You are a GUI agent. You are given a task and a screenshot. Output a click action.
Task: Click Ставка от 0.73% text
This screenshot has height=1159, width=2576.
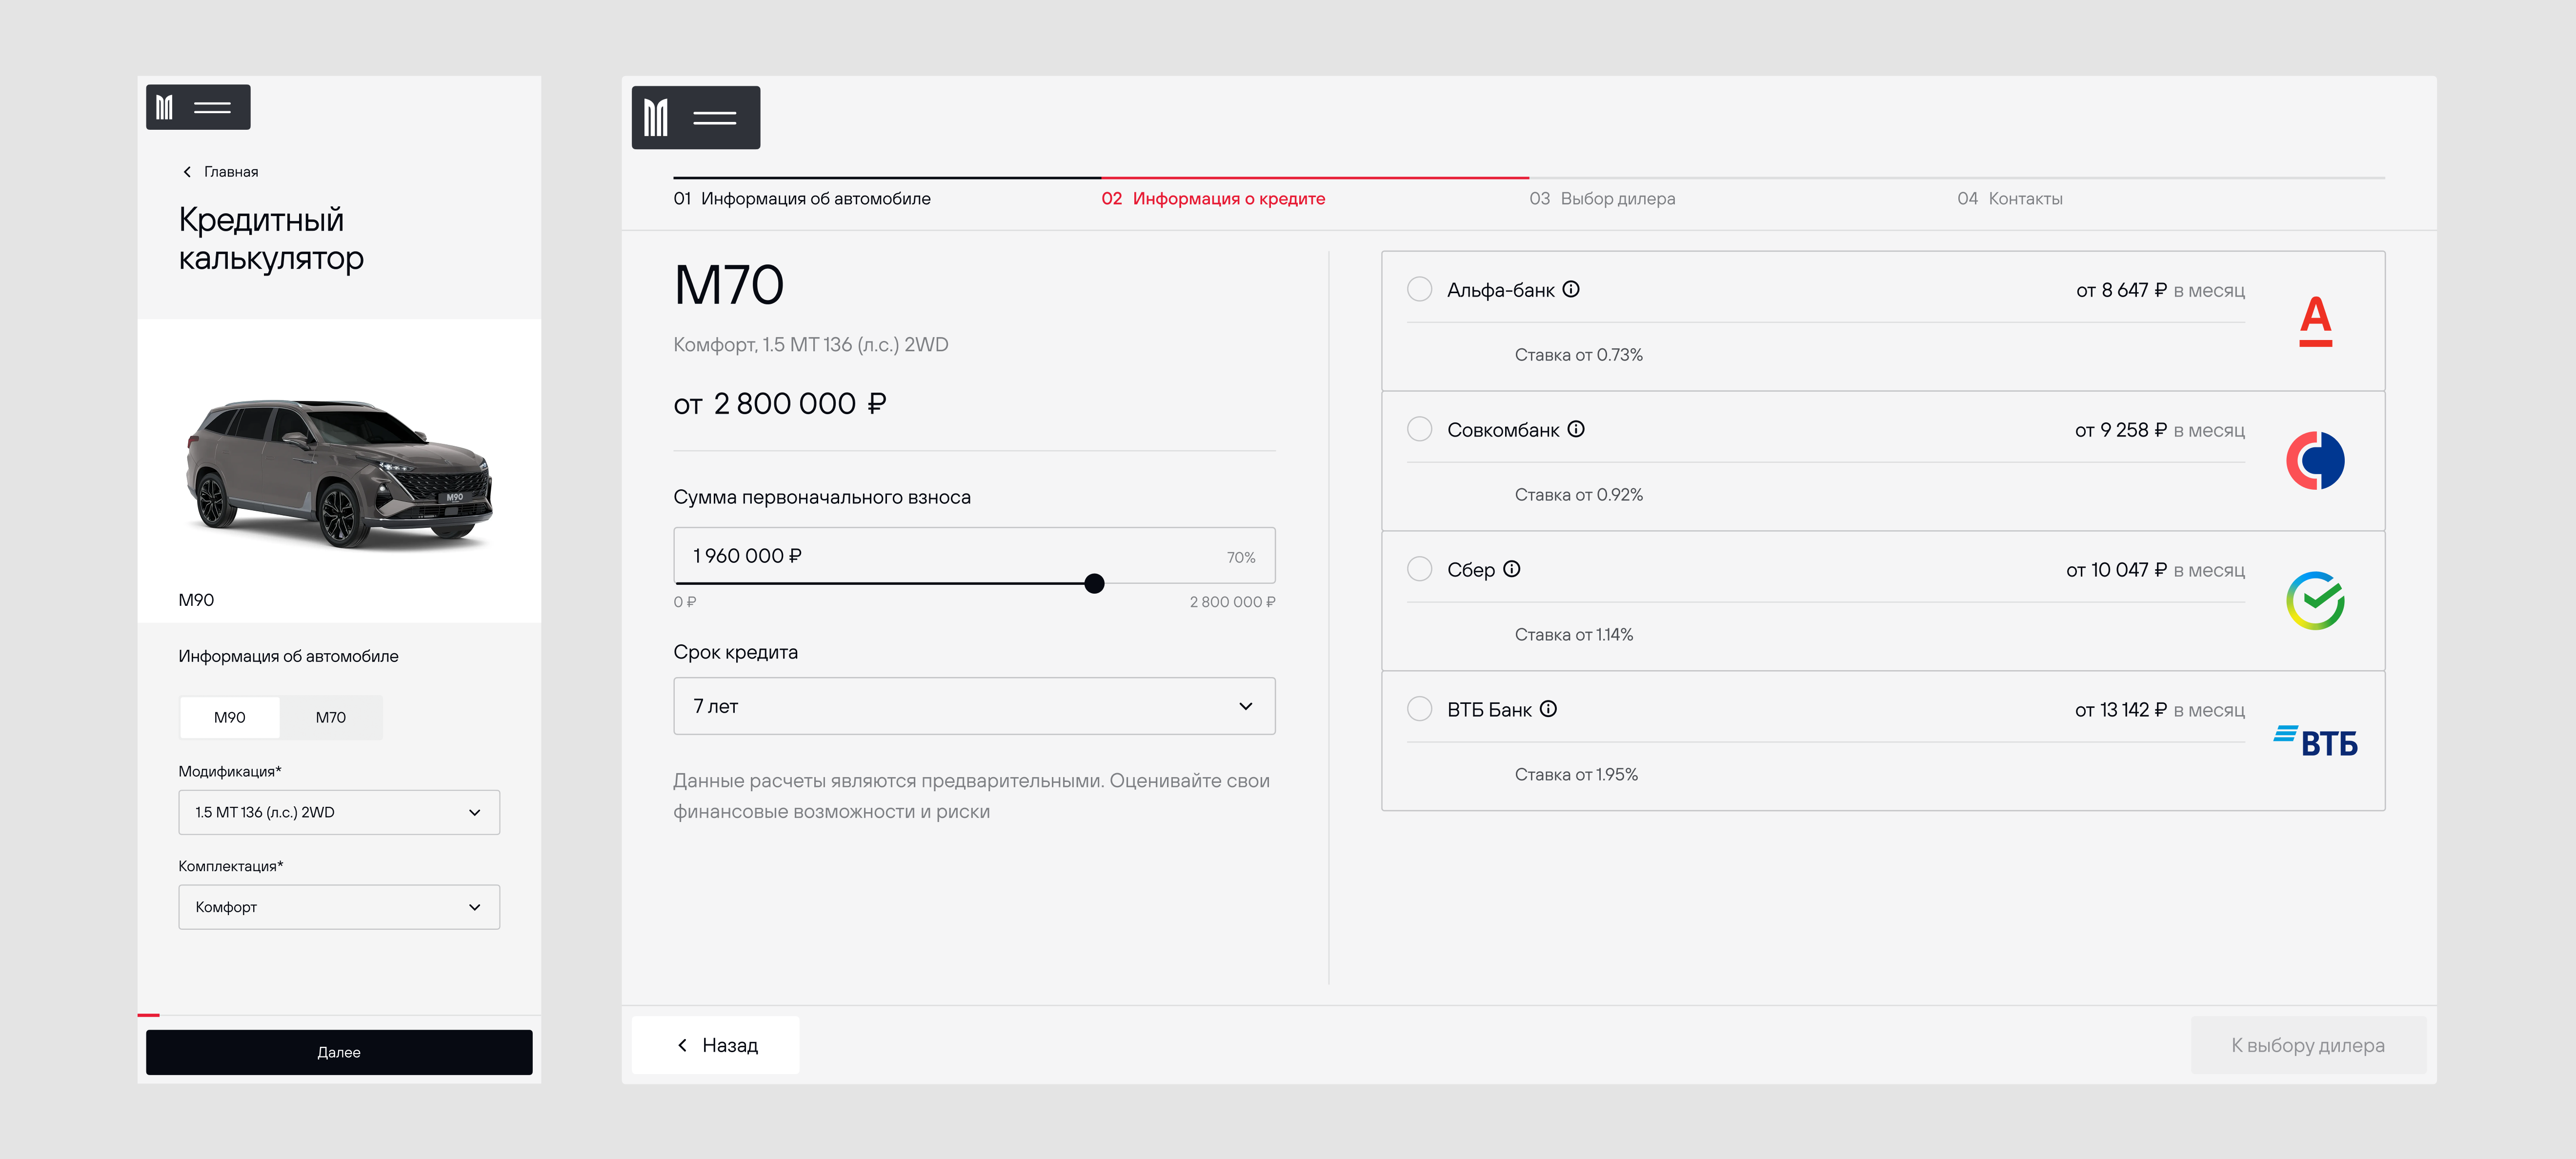coord(1579,355)
